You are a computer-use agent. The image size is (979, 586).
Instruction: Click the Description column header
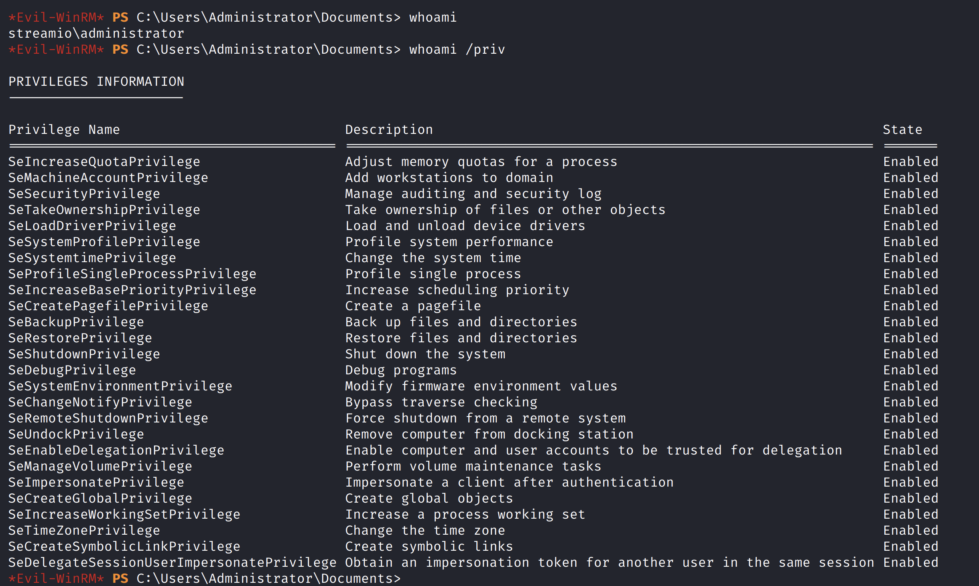click(x=389, y=129)
